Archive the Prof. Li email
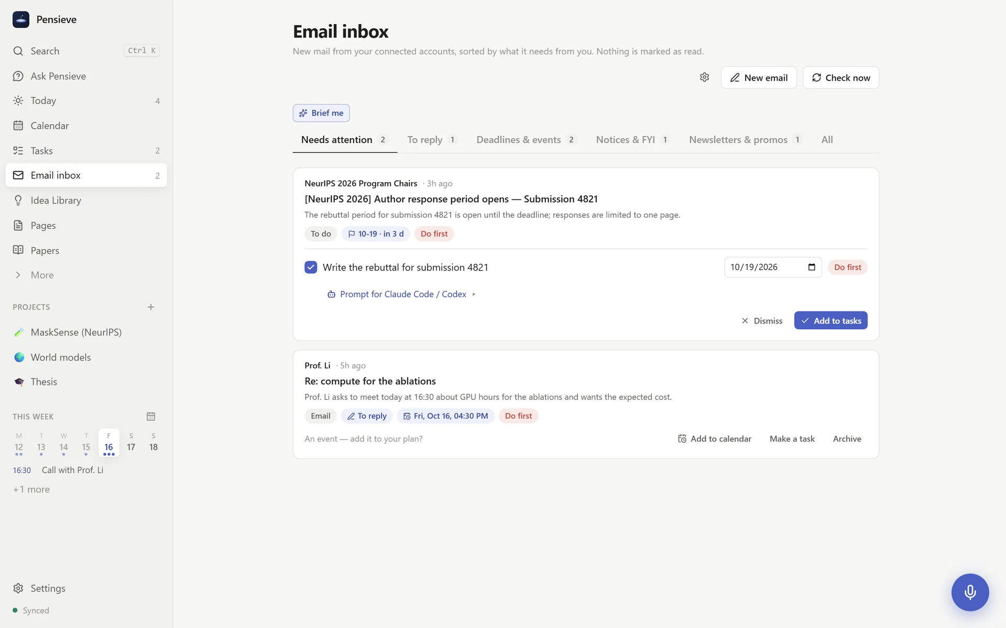 coord(847,439)
